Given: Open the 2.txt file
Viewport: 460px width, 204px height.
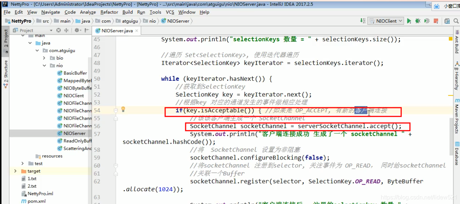Looking at the screenshot, I should click(x=29, y=186).
